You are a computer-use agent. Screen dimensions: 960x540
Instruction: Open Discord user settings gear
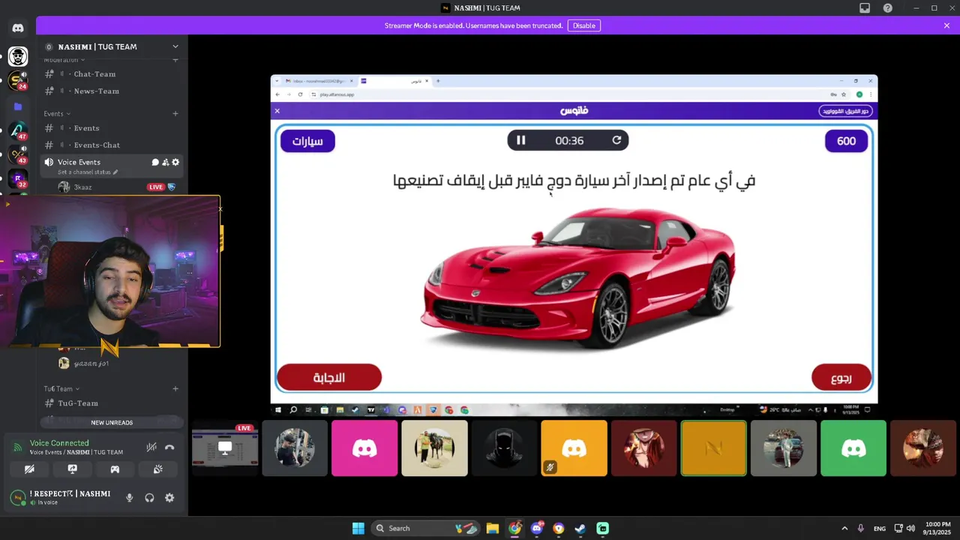click(169, 497)
